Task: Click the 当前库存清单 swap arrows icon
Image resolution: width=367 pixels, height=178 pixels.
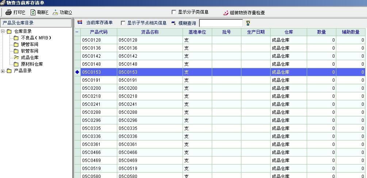Action: click(80, 23)
